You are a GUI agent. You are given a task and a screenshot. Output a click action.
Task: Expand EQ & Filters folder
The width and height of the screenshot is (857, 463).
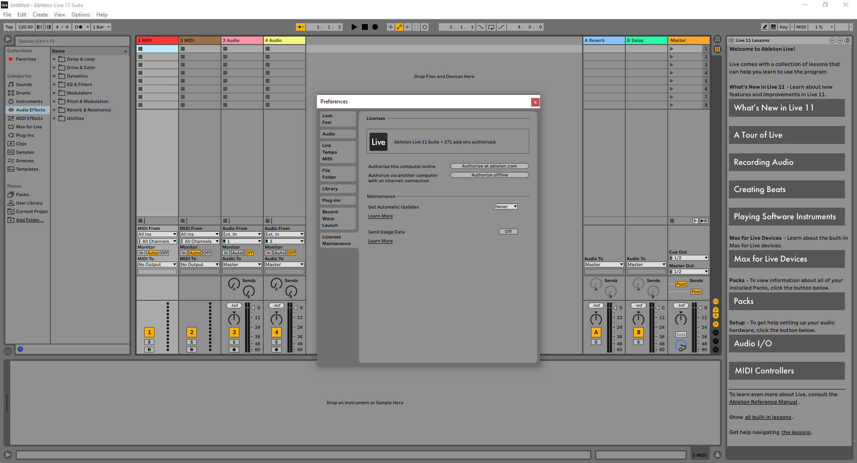(x=54, y=84)
